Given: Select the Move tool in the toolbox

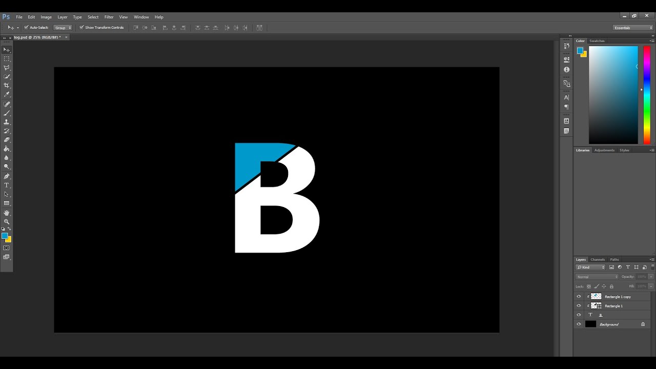Looking at the screenshot, I should coord(7,50).
